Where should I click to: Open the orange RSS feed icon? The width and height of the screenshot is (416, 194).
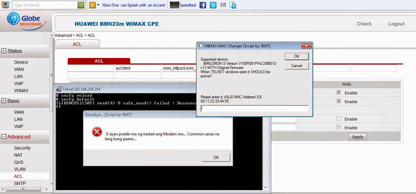(x=92, y=5)
